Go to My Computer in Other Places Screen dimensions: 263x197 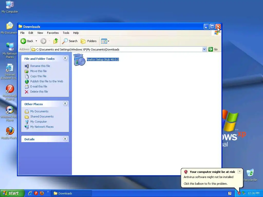coord(39,122)
